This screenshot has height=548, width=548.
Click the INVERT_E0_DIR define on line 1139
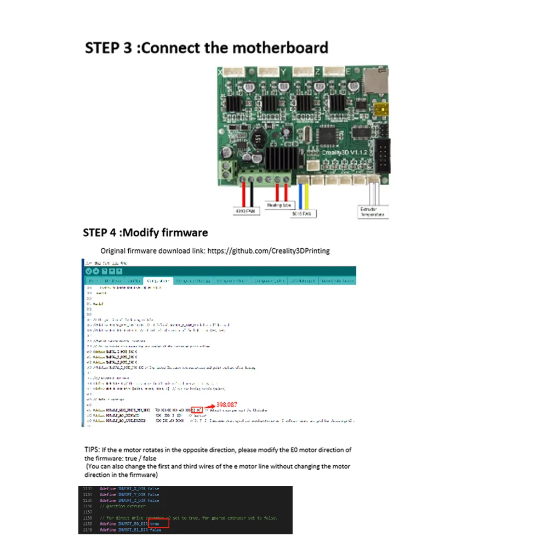tap(130, 524)
